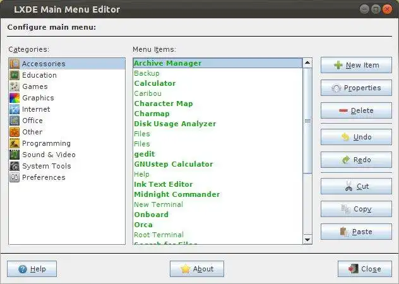Viewport: 399px width, 284px height.
Task: Choose the Properties button label
Action: (362, 88)
